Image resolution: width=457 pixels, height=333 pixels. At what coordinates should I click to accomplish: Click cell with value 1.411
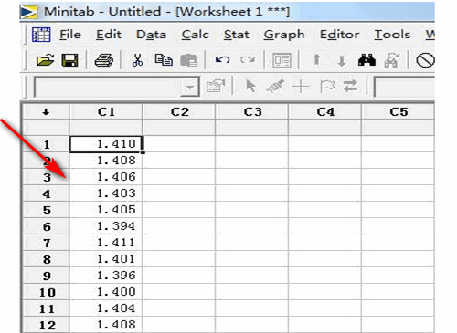[x=106, y=243]
